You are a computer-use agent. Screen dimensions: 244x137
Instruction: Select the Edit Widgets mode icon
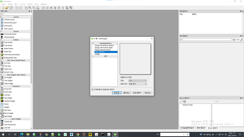click(26, 7)
